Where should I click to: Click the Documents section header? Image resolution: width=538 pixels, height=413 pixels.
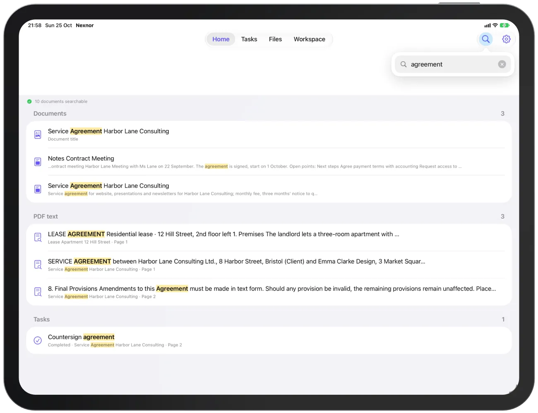pos(50,113)
